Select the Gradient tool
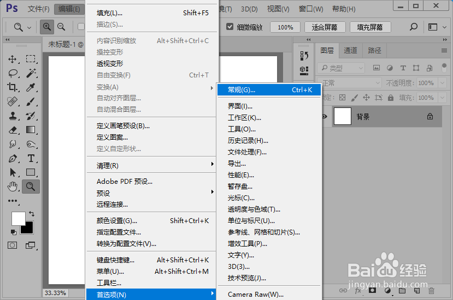 (x=31, y=130)
